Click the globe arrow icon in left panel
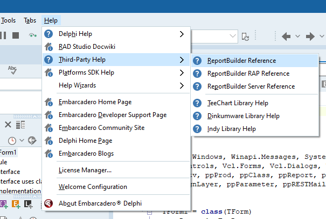The width and height of the screenshot is (326, 219). tap(32, 141)
